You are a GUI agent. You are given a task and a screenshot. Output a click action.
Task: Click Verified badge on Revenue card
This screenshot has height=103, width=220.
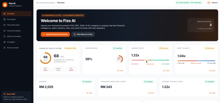pyautogui.click(x=87, y=82)
